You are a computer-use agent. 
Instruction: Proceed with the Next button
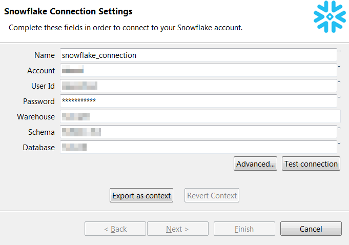pos(177,229)
